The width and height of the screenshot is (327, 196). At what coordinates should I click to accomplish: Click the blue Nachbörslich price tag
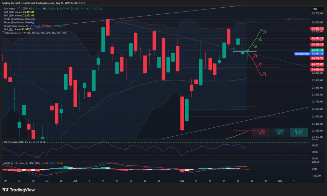(x=301, y=54)
